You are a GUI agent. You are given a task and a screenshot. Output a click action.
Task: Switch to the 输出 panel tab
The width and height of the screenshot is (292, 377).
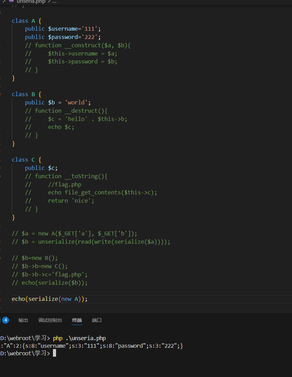23,320
